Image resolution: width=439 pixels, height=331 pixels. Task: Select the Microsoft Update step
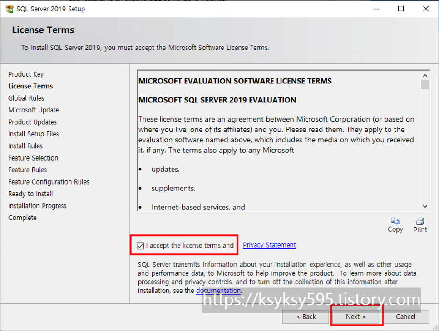click(x=34, y=110)
